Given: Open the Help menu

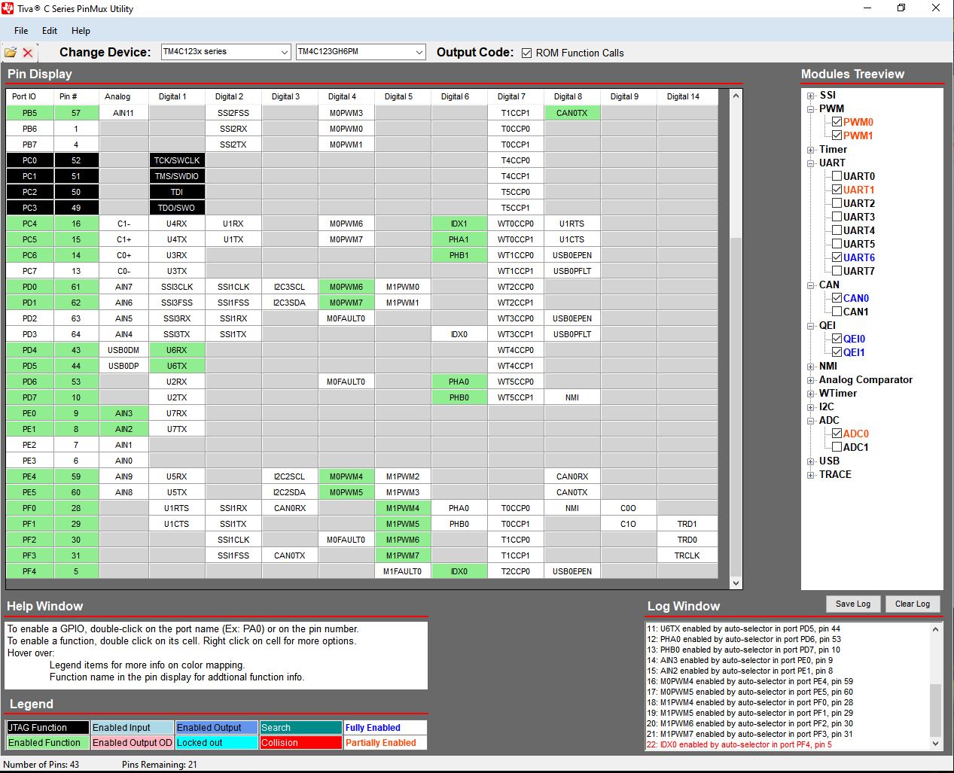Looking at the screenshot, I should click(81, 31).
